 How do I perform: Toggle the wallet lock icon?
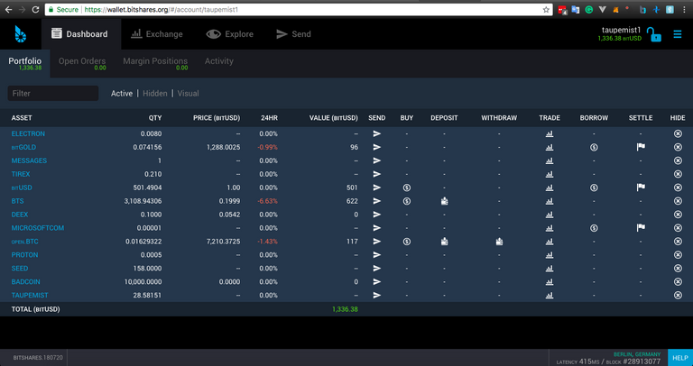point(654,36)
